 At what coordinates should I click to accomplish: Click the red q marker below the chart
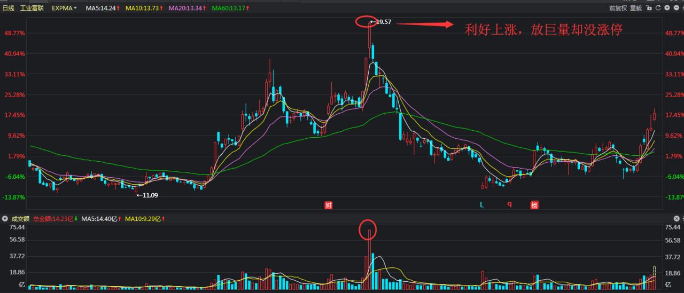point(509,204)
